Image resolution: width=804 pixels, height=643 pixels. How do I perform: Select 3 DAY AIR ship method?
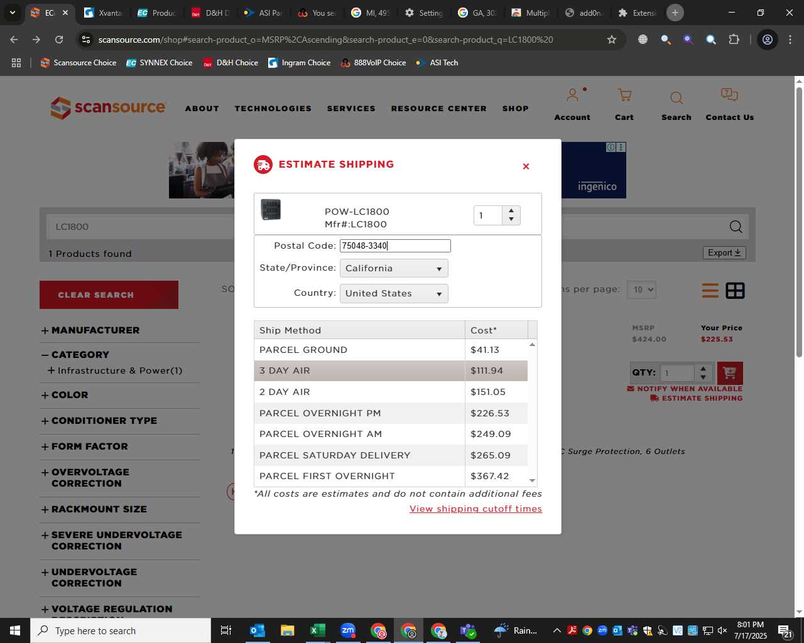click(x=391, y=370)
